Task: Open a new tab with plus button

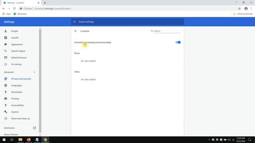Action: tap(45, 3)
